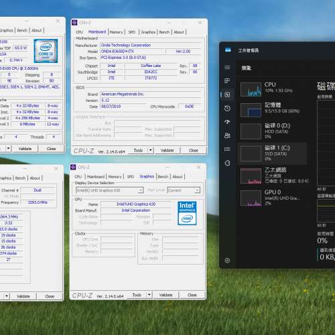Open About tab in top-left CPU window
Image resolution: width=335 pixels, height=335 pixels.
37,30
